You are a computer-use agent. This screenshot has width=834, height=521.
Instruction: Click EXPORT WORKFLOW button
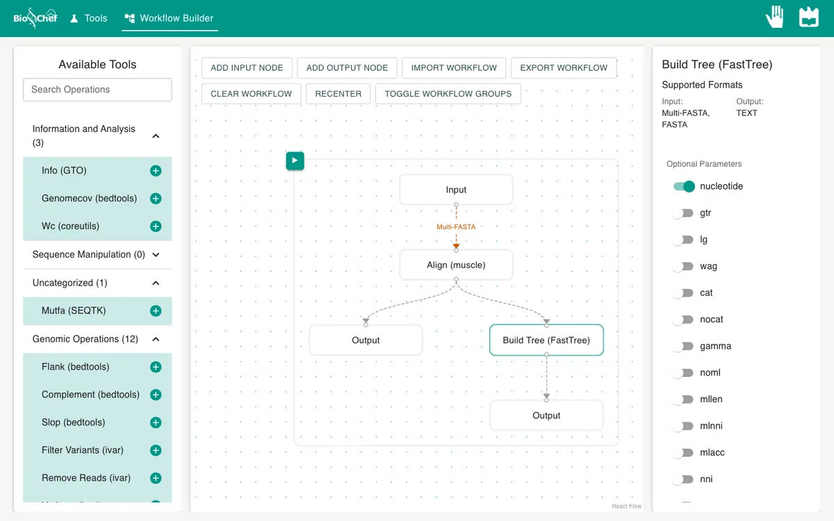tap(564, 68)
